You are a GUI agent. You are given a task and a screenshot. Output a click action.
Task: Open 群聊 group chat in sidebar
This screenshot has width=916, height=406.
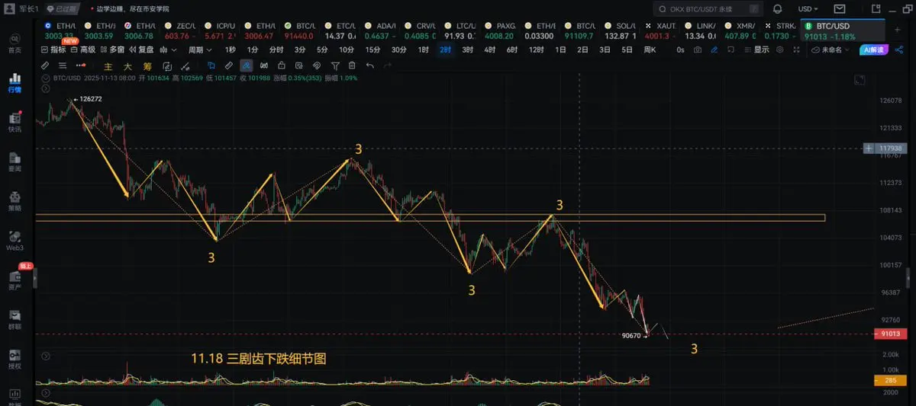click(15, 318)
